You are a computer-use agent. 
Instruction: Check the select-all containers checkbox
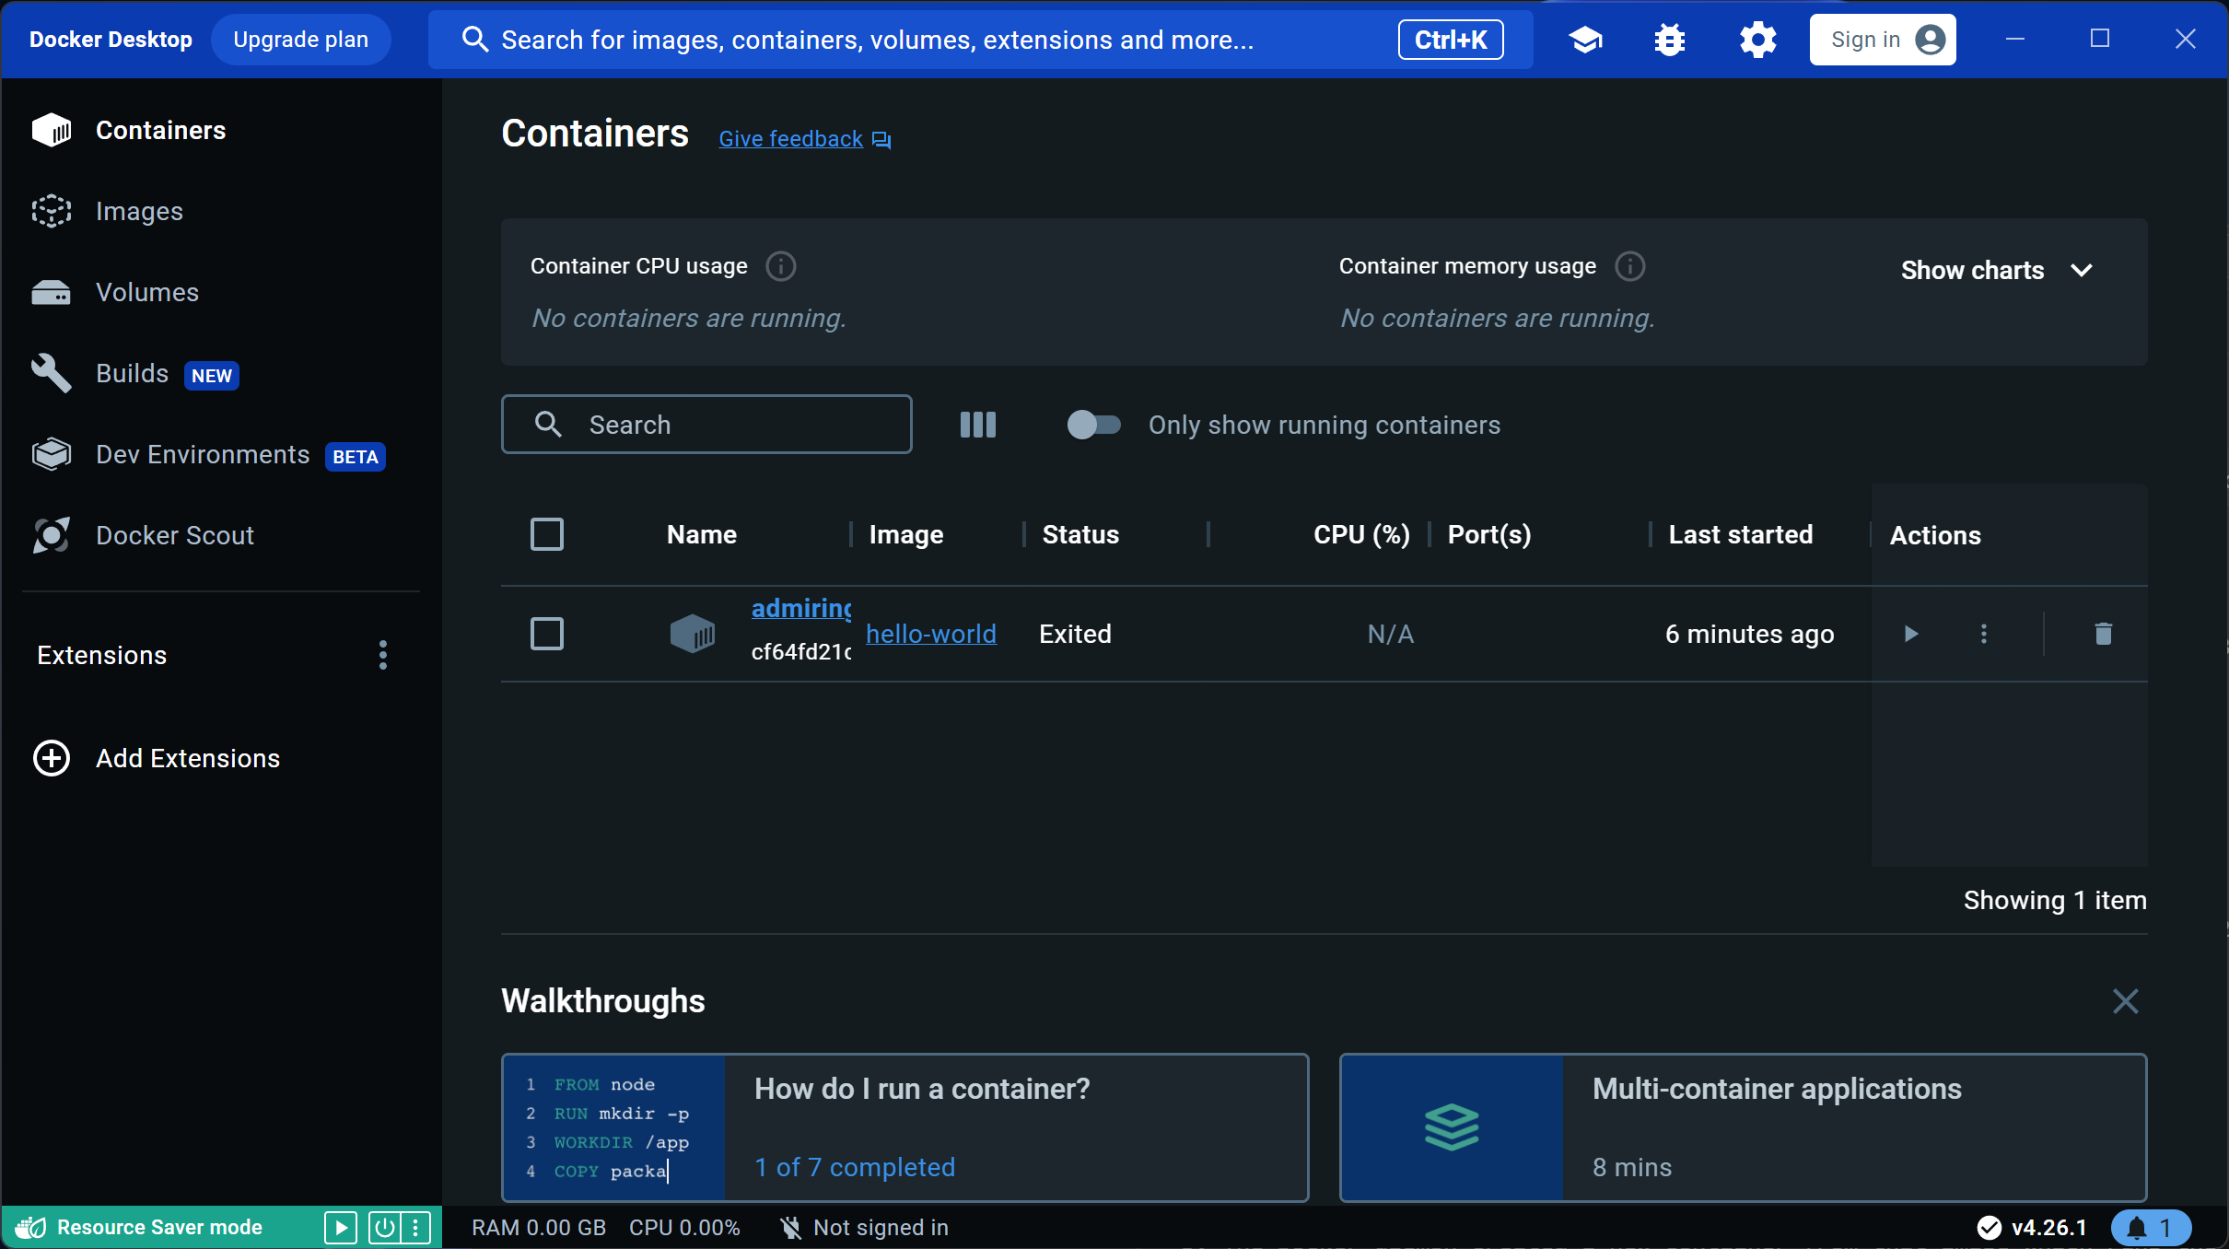[x=546, y=534]
